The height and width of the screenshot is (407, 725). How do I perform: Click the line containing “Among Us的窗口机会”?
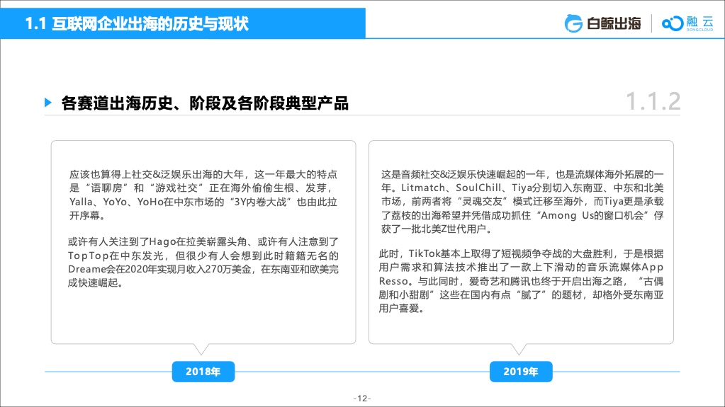pos(522,215)
